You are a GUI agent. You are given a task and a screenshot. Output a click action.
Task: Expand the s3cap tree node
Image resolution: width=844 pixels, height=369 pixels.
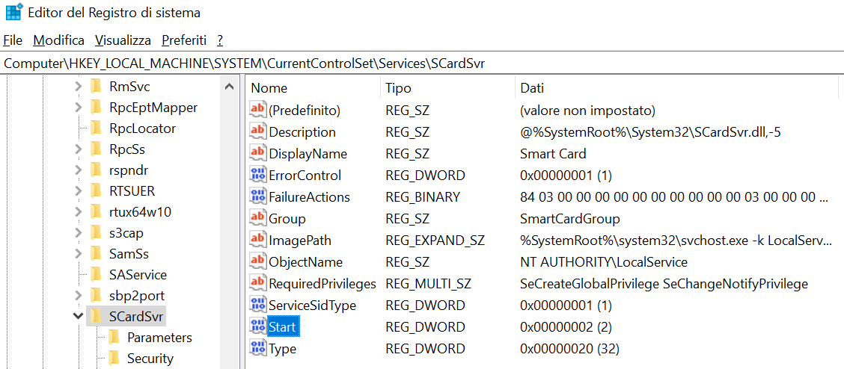point(79,232)
